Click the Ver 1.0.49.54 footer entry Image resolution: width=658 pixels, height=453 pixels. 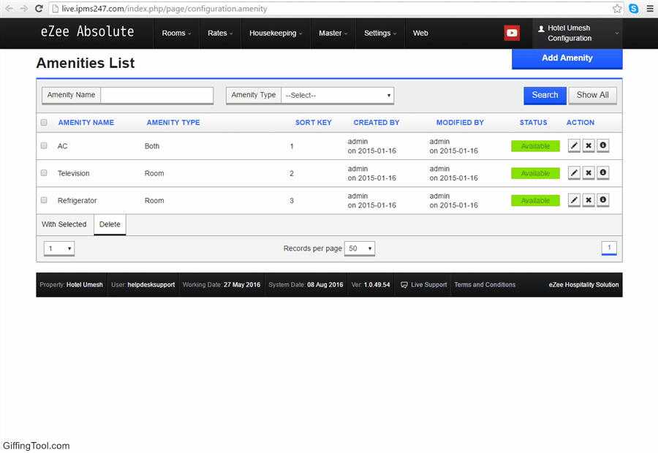pos(371,285)
